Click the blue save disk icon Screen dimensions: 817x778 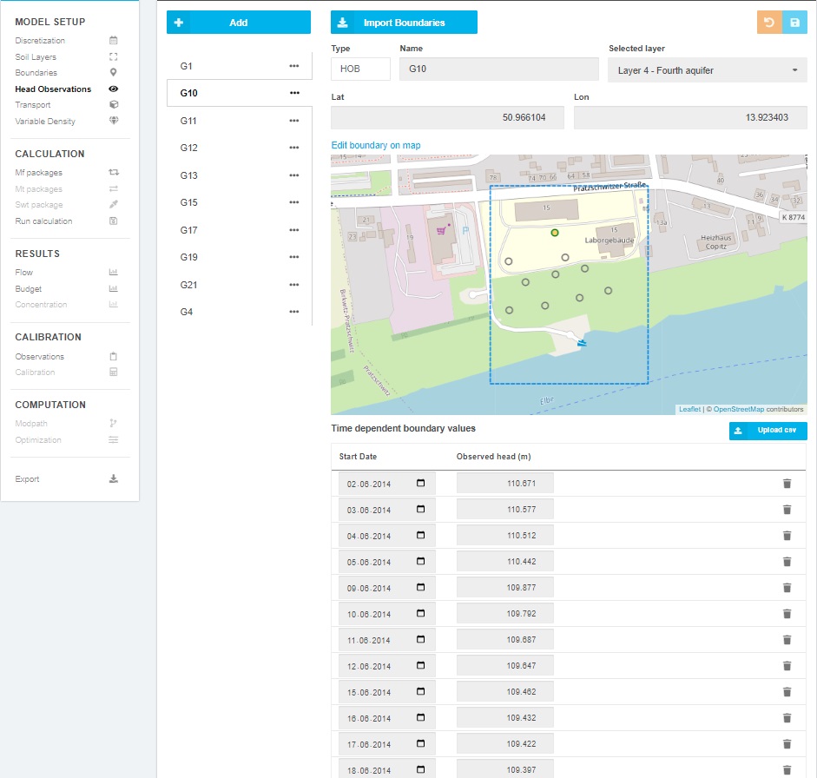(x=794, y=23)
